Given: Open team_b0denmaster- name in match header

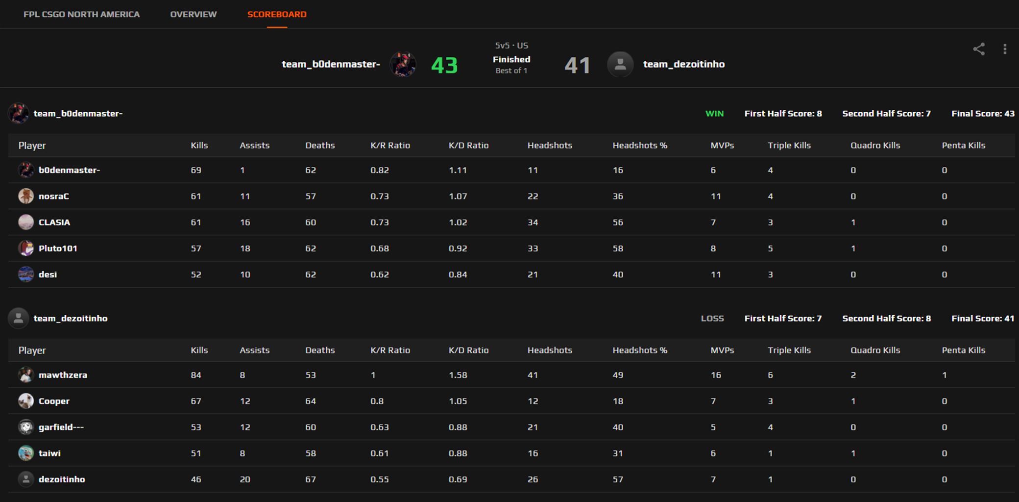Looking at the screenshot, I should tap(331, 64).
